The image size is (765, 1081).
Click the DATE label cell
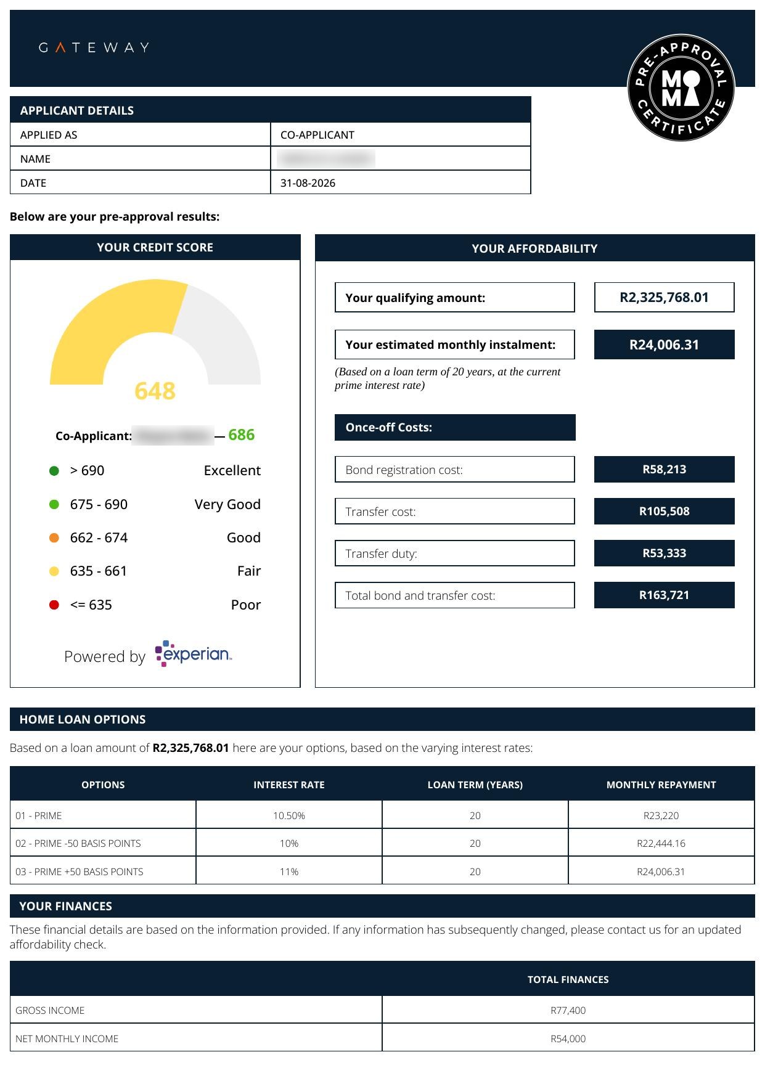point(141,182)
